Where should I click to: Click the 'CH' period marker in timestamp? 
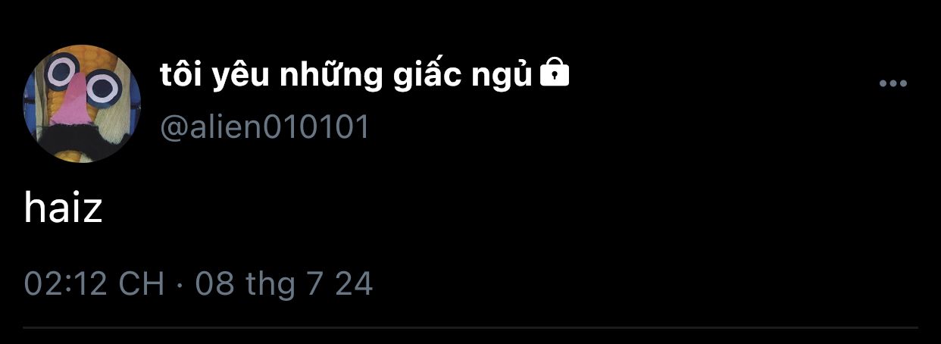click(x=142, y=283)
